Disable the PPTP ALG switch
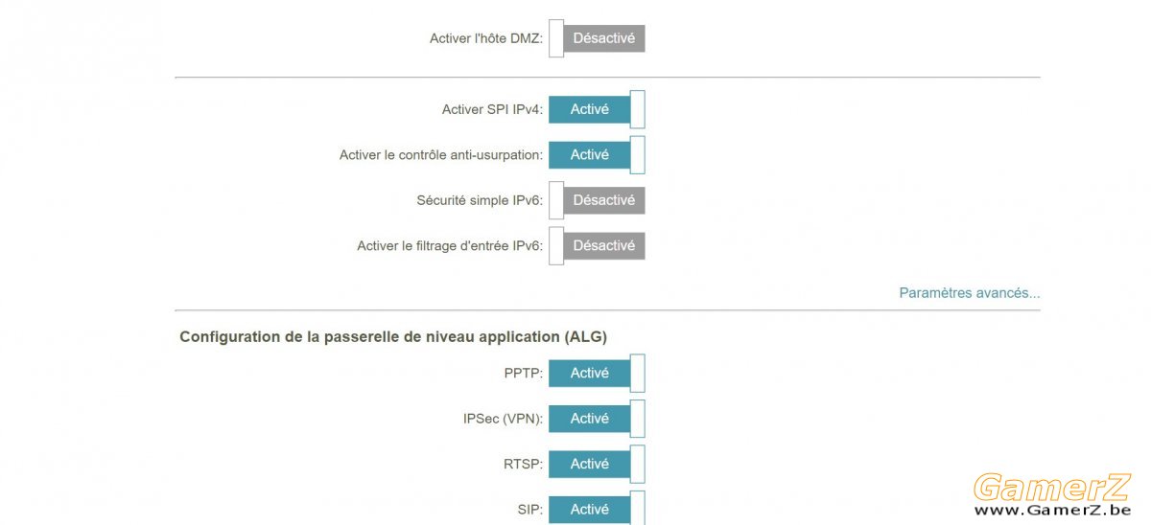 pyautogui.click(x=597, y=373)
